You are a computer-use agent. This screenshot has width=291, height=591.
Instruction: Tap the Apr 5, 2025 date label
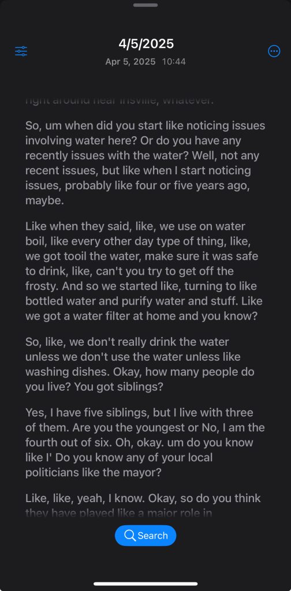(130, 62)
